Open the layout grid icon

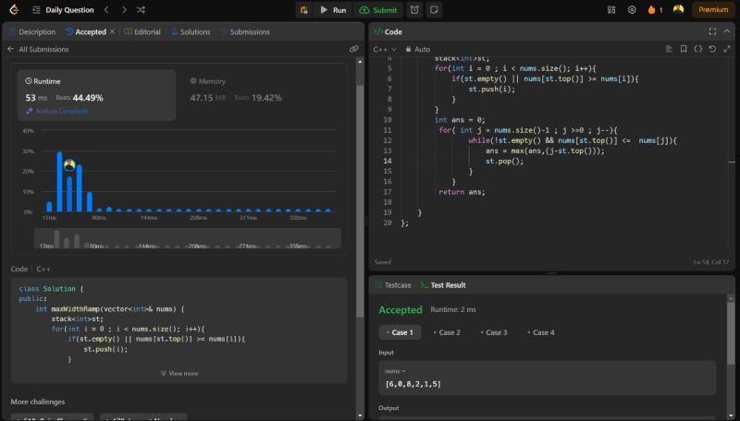point(611,10)
